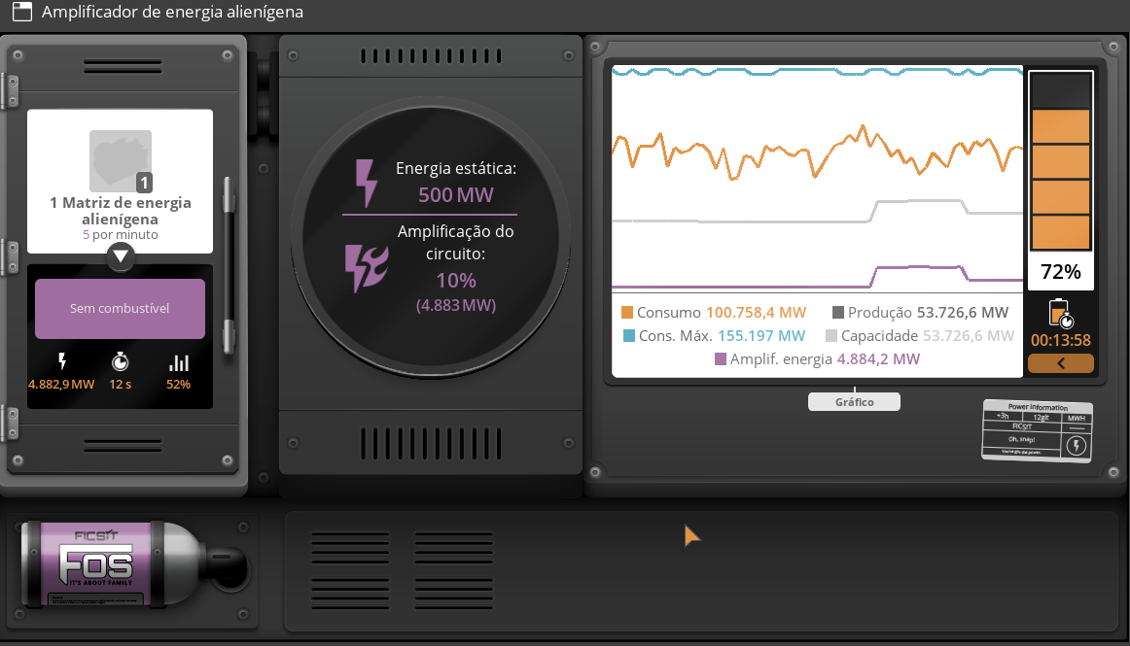This screenshot has height=646, width=1130.
Task: Toggle Amplif. energia legend entry
Action: (817, 358)
